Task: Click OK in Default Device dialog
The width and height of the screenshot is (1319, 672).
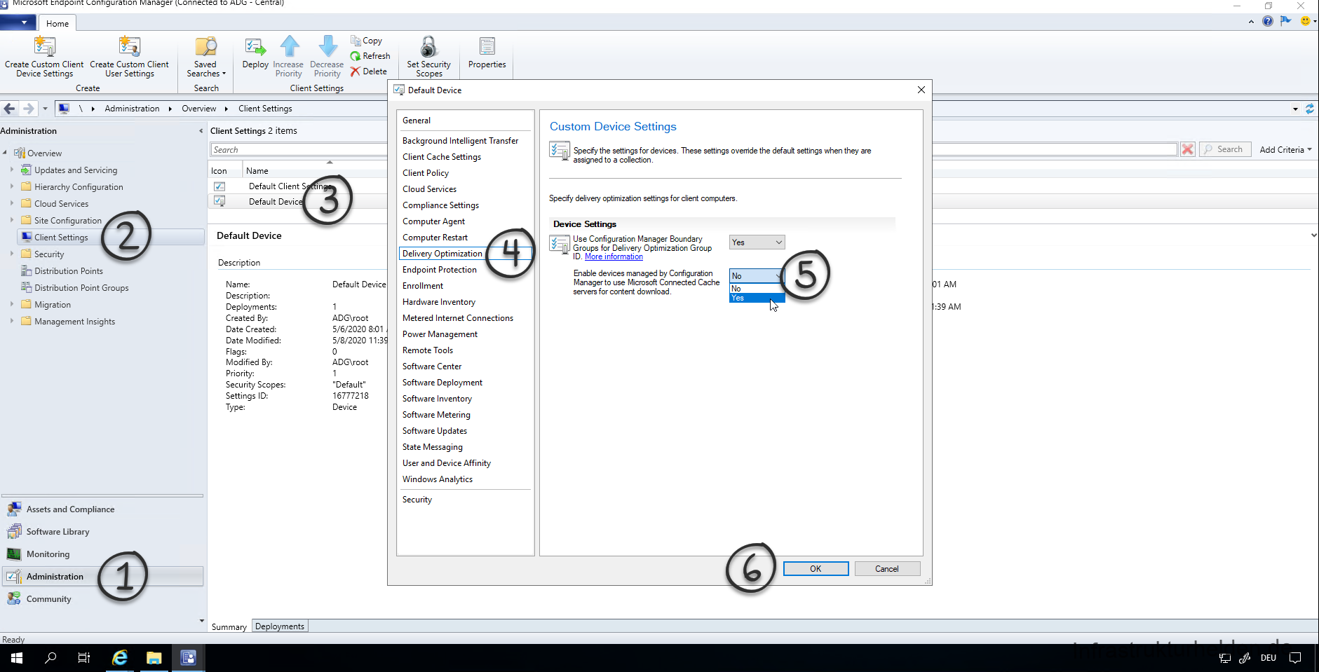Action: [816, 569]
